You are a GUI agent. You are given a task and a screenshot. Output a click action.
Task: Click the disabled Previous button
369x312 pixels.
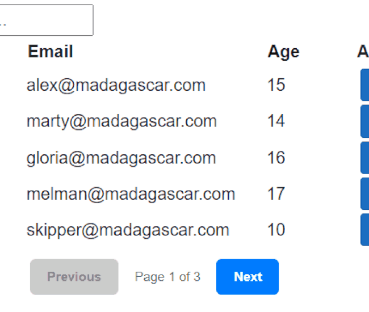74,277
